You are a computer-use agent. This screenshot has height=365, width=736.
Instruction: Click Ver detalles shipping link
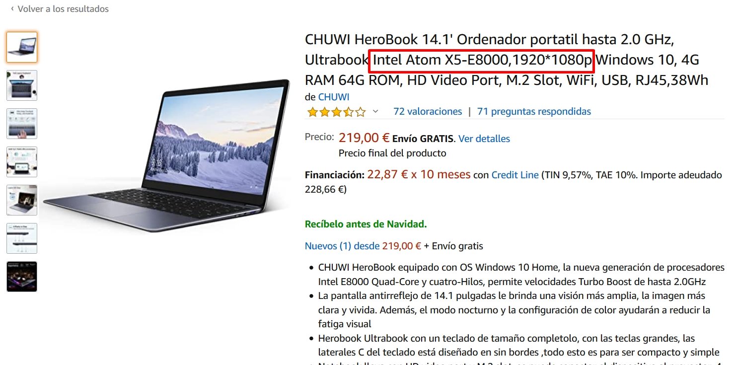coord(484,139)
